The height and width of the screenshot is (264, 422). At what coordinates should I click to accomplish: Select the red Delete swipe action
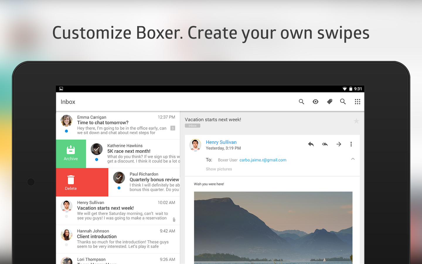pos(71,182)
